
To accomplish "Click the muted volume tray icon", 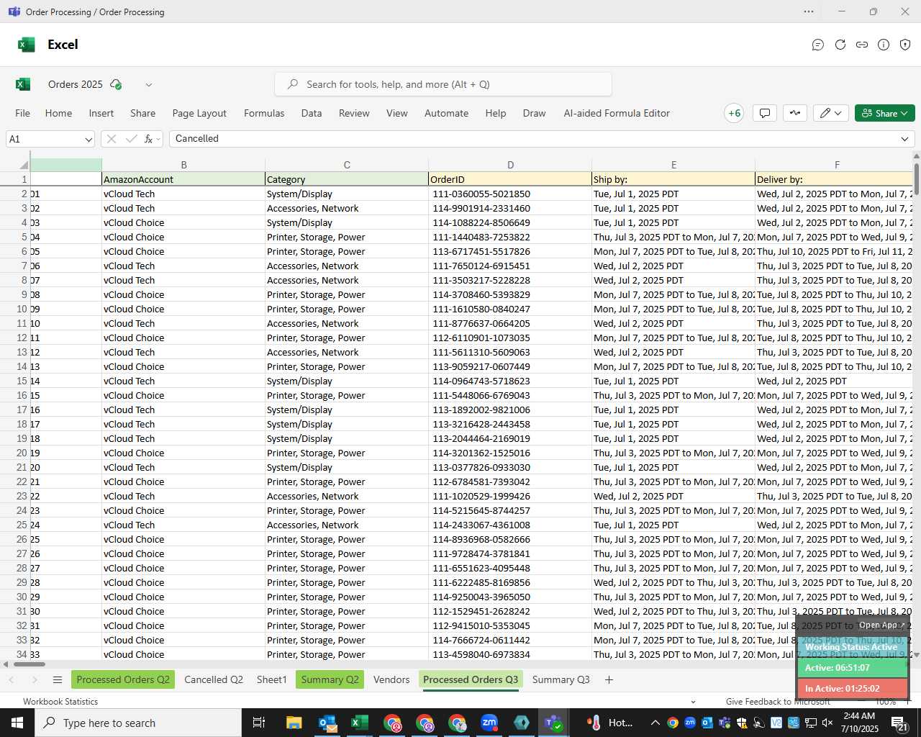I will 827,723.
